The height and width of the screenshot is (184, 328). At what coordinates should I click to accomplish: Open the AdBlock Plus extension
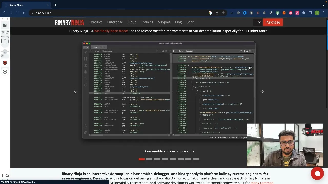291,13
